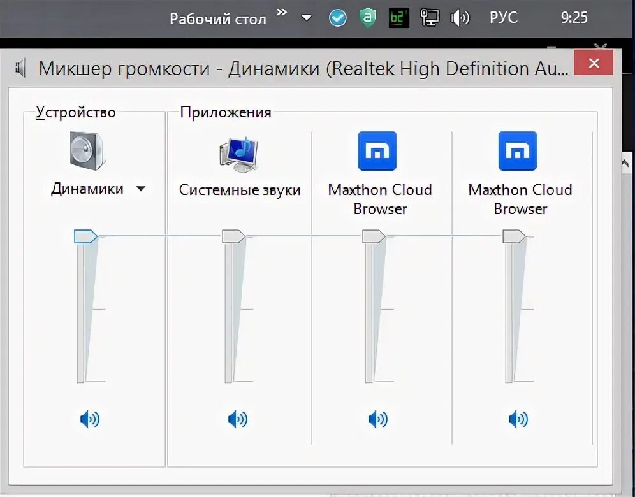Screen dimensions: 635x497
Task: Click the blue checkmark tray icon
Action: coord(337,18)
